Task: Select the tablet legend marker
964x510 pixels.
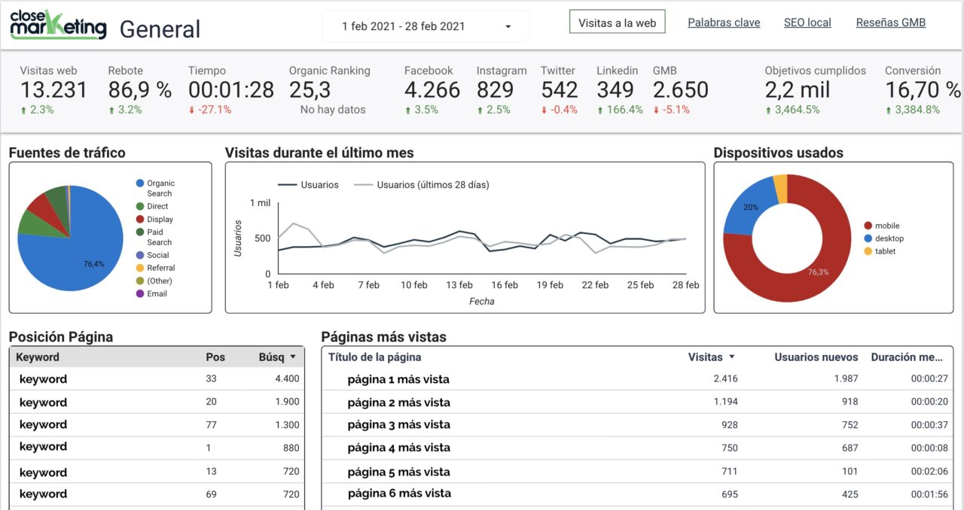Action: pos(867,250)
